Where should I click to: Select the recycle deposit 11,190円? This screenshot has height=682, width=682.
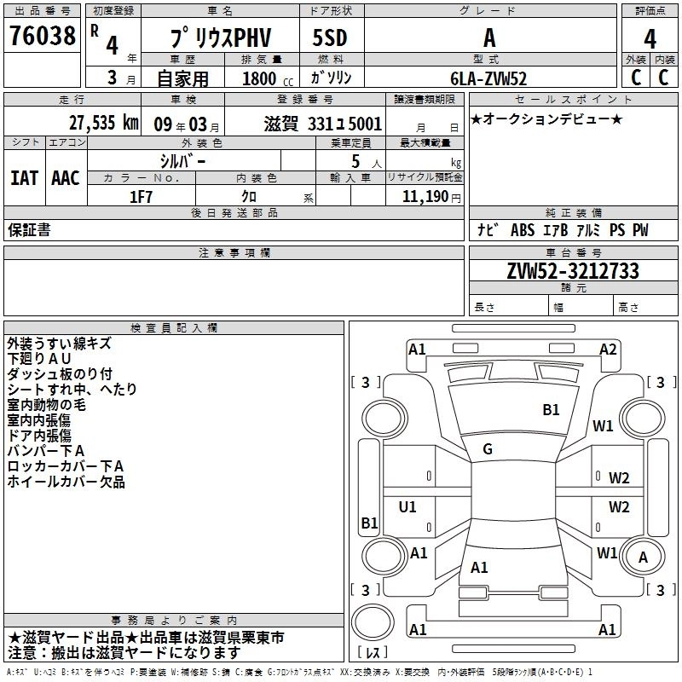(431, 197)
